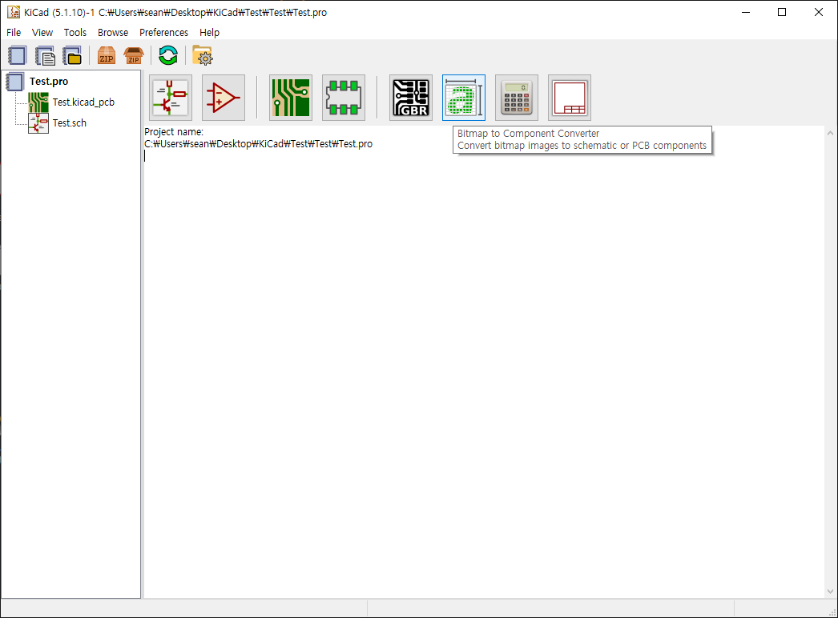
Task: Click the KiCad application icon in title bar
Action: click(x=14, y=12)
